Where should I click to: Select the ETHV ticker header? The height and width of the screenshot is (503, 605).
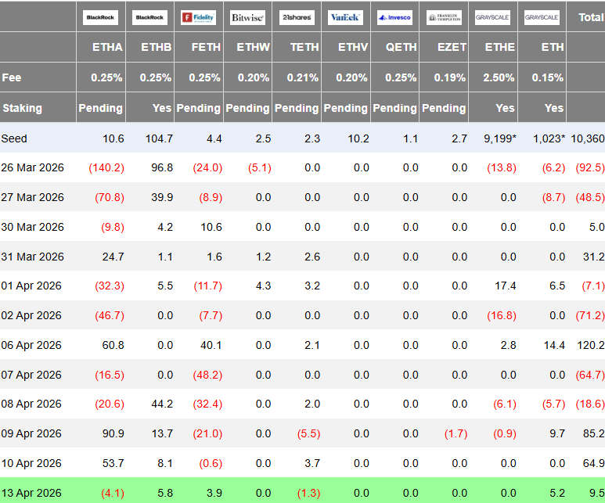(353, 47)
